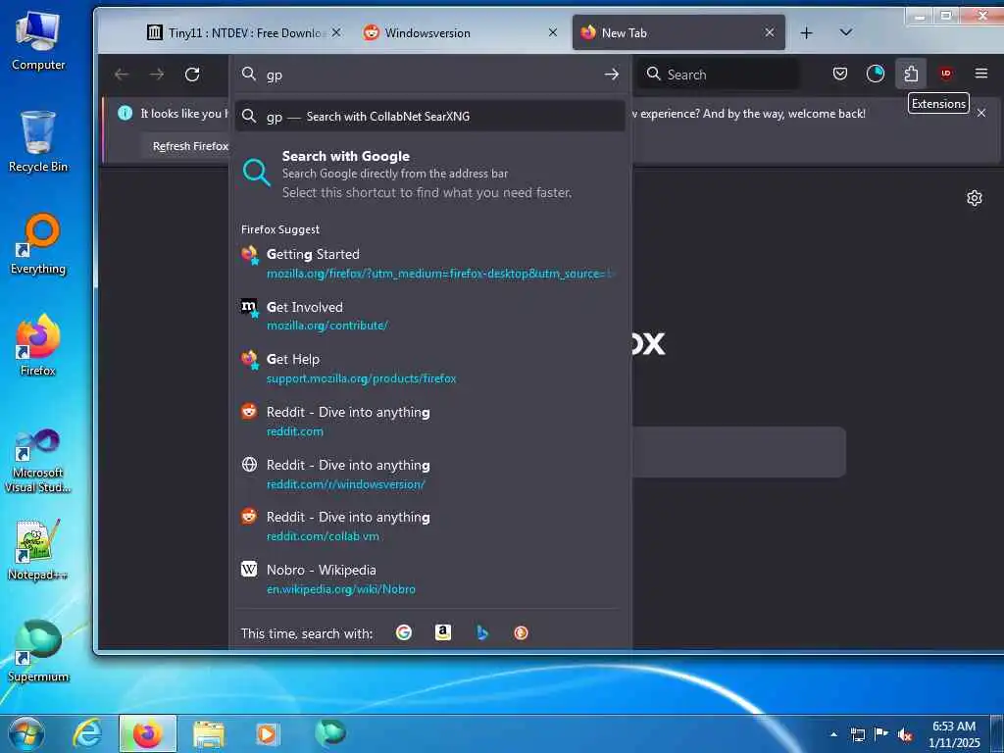
Task: Search this time with DuckDuckGo icon
Action: coord(522,632)
